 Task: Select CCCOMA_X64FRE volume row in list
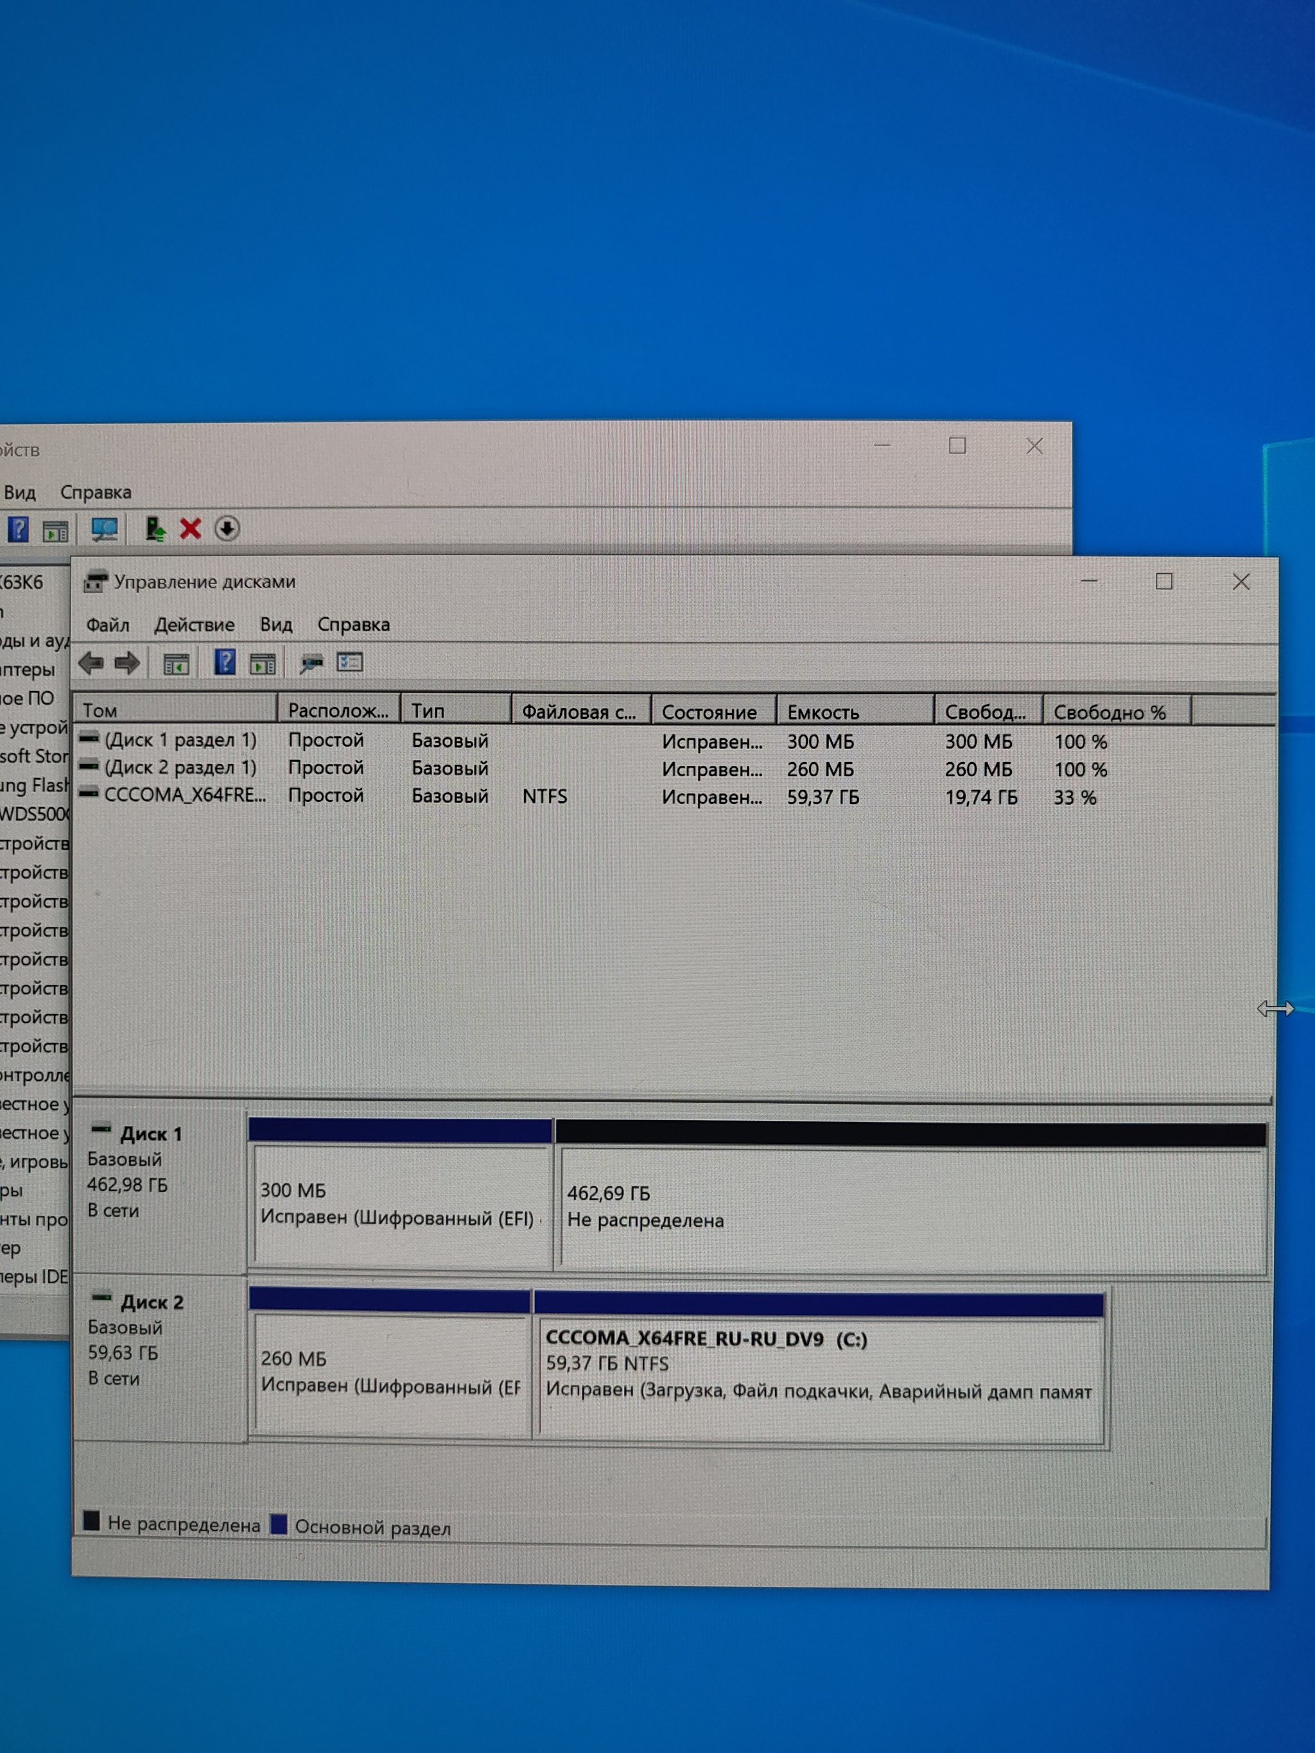click(x=185, y=795)
